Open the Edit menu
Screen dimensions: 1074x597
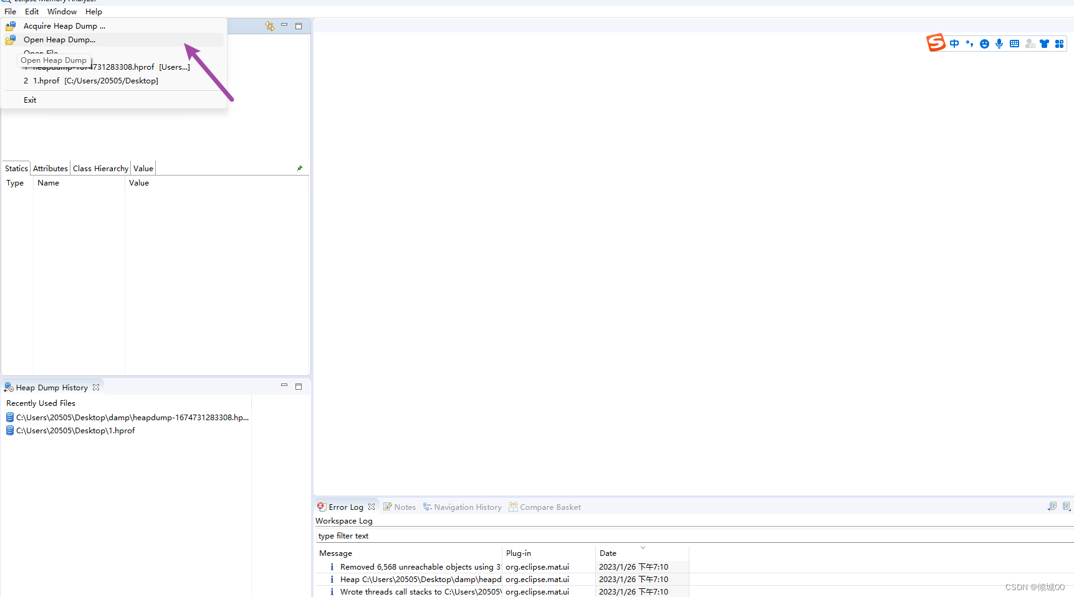(x=32, y=12)
